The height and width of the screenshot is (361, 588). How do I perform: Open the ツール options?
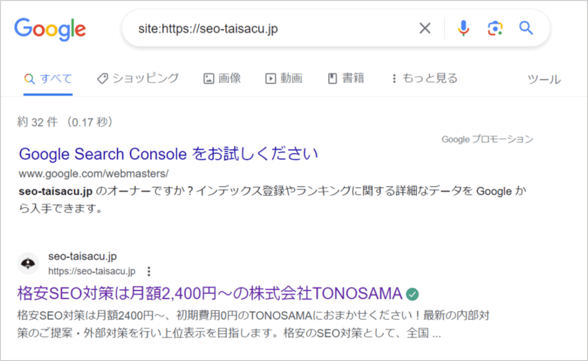pos(544,79)
